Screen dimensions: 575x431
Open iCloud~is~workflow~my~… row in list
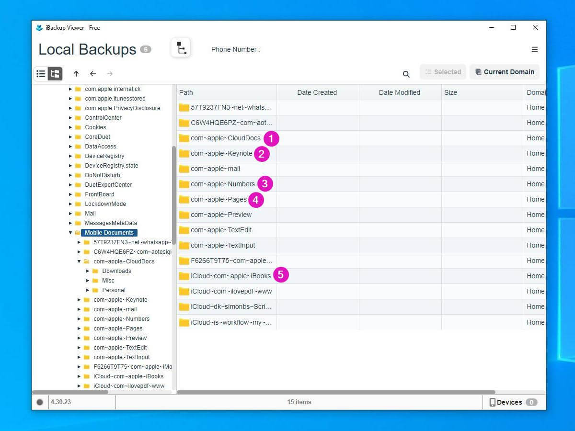(x=361, y=322)
